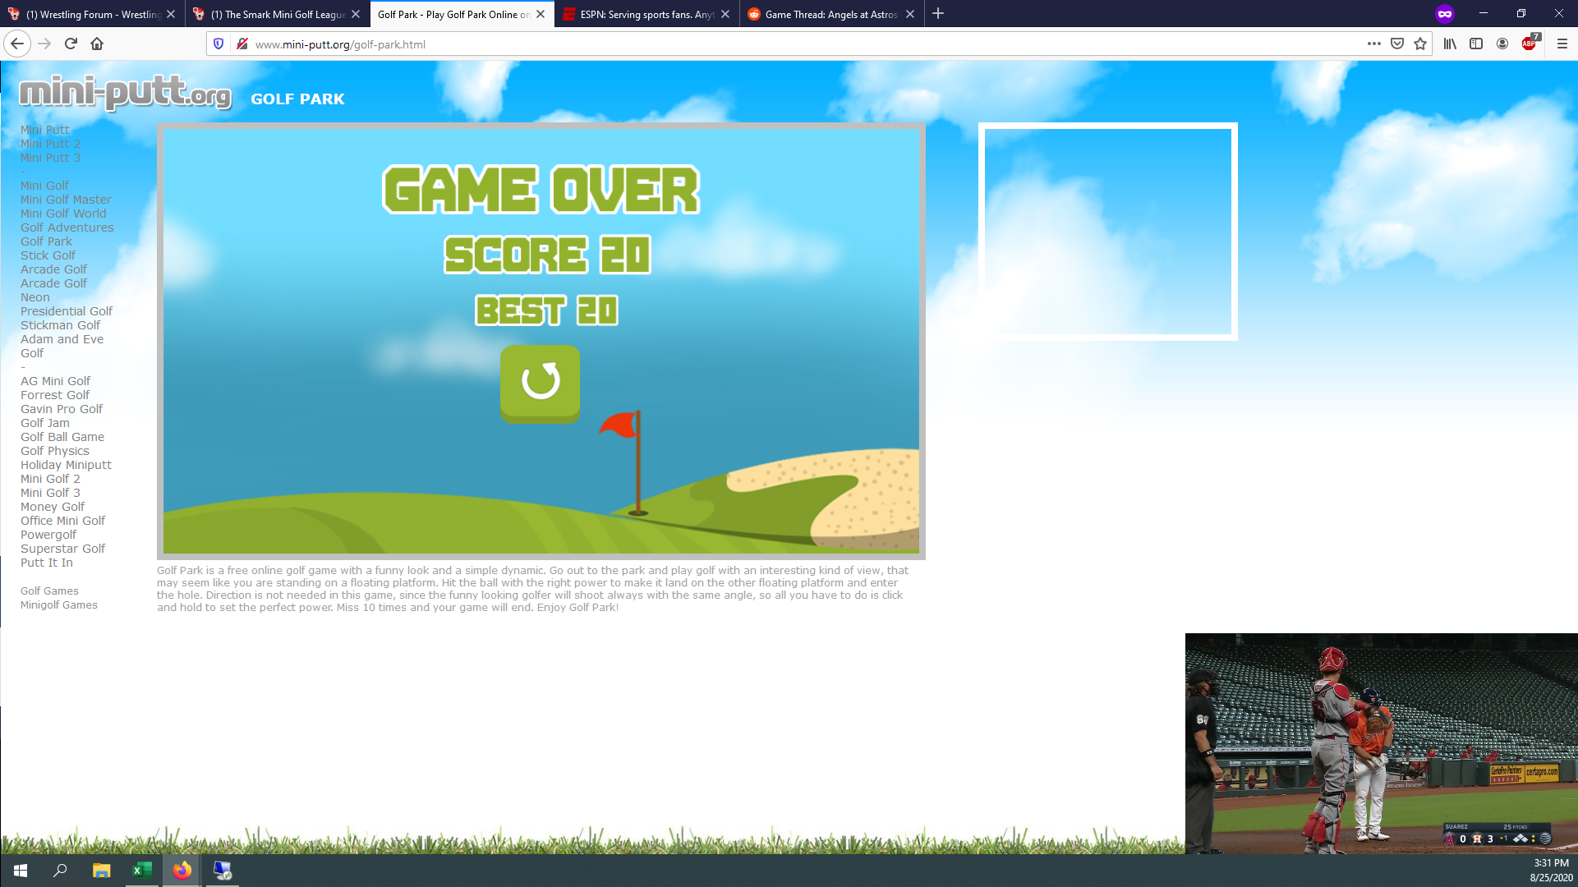The image size is (1578, 887).
Task: Open the Firefox account icon
Action: point(1502,44)
